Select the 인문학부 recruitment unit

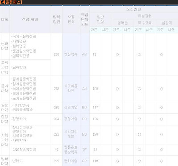point(71,54)
